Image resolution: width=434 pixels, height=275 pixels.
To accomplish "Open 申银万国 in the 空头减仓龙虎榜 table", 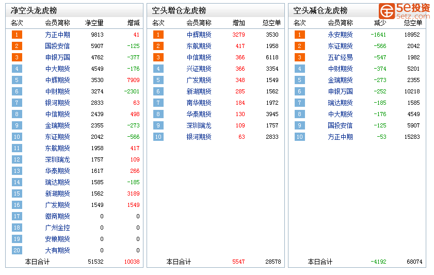I will 341,91.
